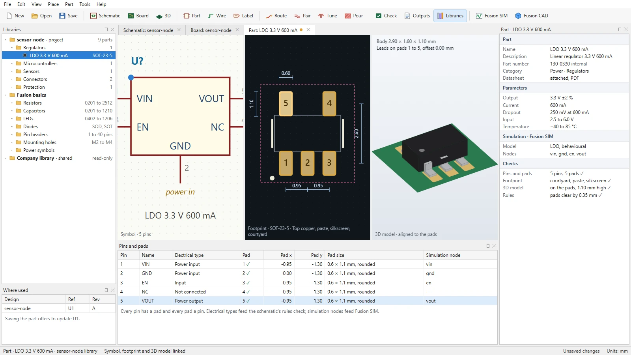The height and width of the screenshot is (355, 631).
Task: Run the design Check tool
Action: (386, 16)
